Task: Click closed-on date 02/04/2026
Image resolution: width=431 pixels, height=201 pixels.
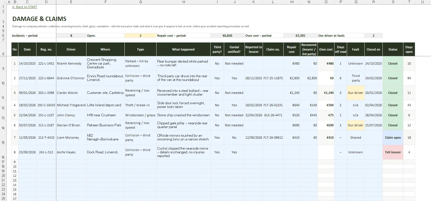Action: pos(374,105)
